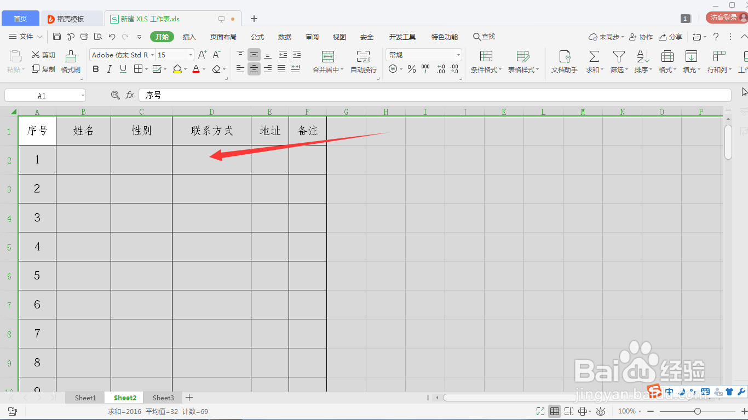Image resolution: width=748 pixels, height=420 pixels.
Task: Open the File (文件) menu
Action: pyautogui.click(x=26, y=37)
